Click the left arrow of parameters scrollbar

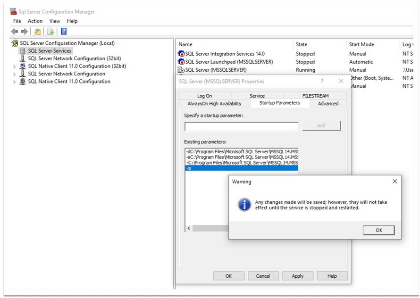coord(189,228)
